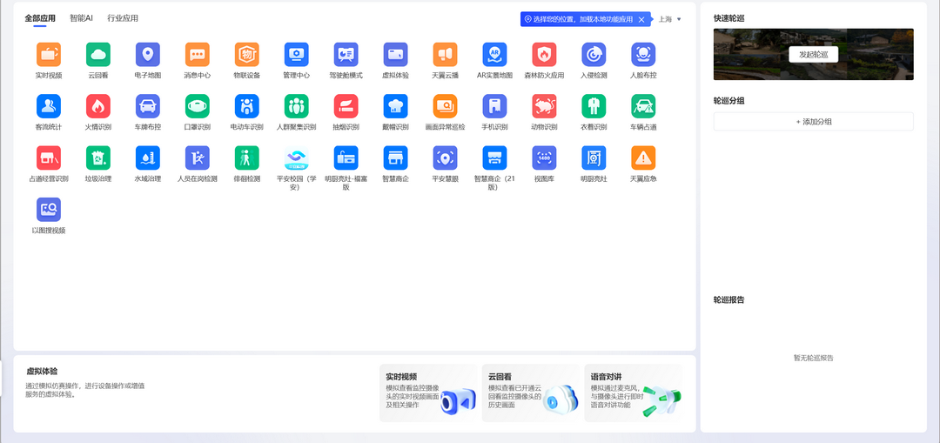Screen dimensions: 940x443
Task: Click the 轮巡分组 heading
Action: click(x=729, y=101)
